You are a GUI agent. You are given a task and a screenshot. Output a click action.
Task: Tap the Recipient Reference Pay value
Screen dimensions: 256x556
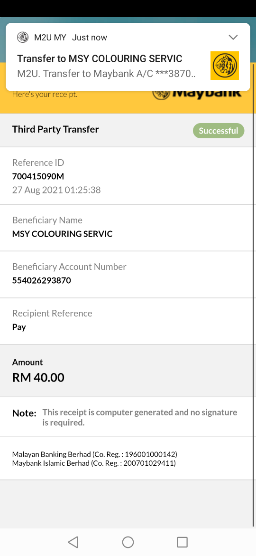click(x=19, y=327)
